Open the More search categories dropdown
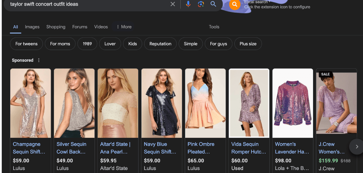 click(124, 27)
